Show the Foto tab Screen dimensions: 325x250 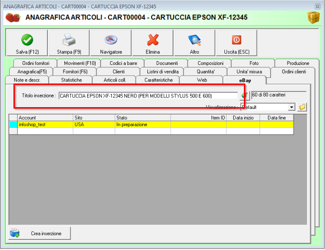254,63
